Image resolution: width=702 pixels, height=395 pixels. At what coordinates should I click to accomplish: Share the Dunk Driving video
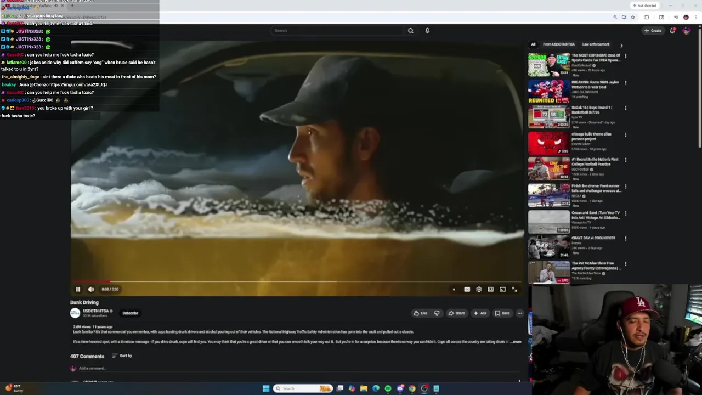pos(456,313)
